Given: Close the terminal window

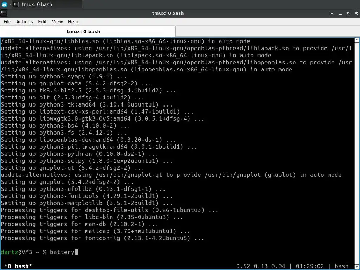Looking at the screenshot, I should click(356, 13).
